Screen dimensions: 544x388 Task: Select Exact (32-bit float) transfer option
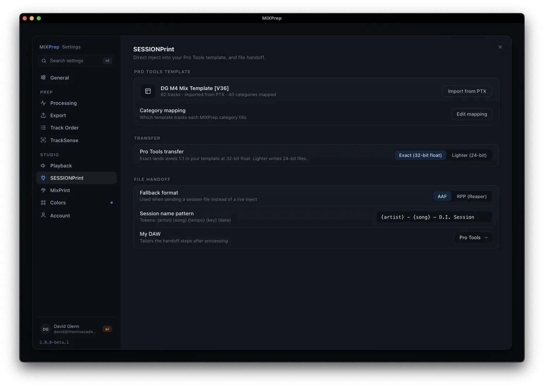tap(420, 155)
